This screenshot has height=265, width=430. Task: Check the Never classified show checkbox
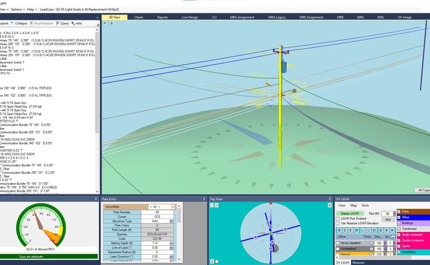338,243
